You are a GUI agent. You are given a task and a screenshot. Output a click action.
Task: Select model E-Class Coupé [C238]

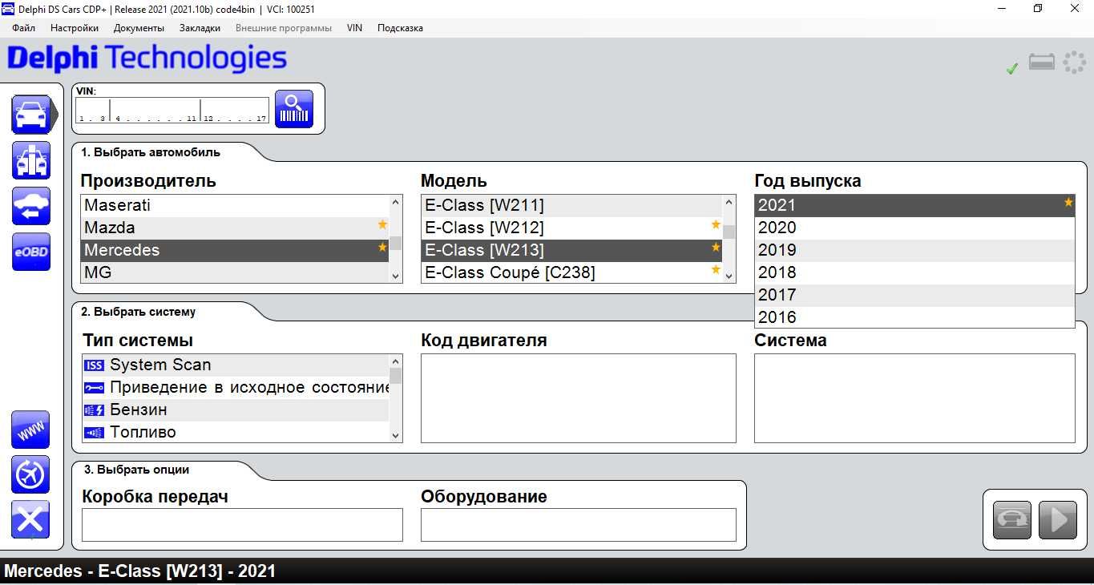click(x=571, y=272)
